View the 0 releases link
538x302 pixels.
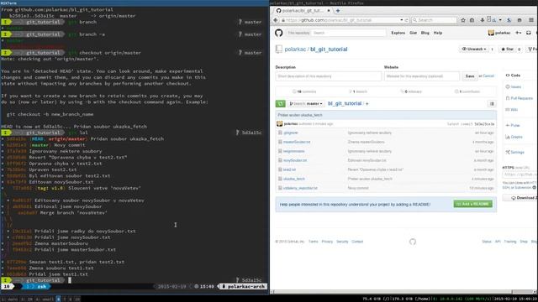pos(411,91)
